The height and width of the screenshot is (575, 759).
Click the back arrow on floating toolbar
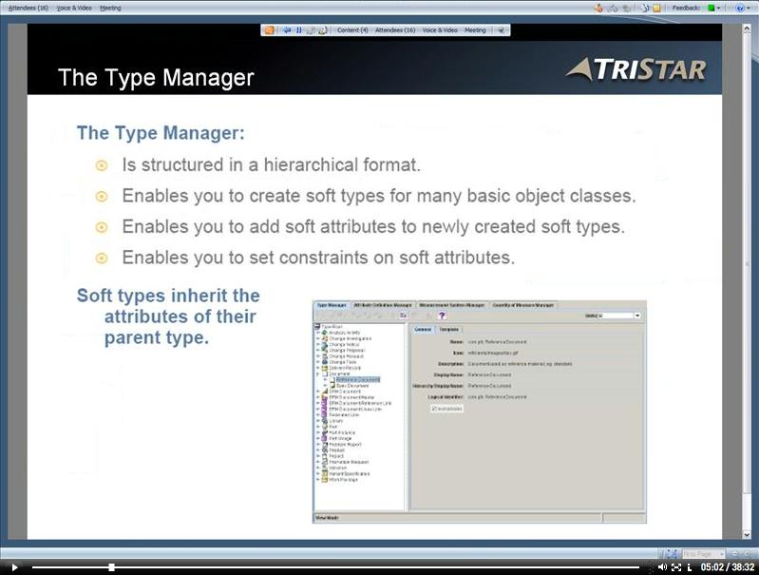click(286, 29)
